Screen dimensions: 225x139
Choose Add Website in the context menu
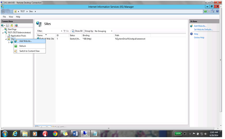[x=30, y=41]
